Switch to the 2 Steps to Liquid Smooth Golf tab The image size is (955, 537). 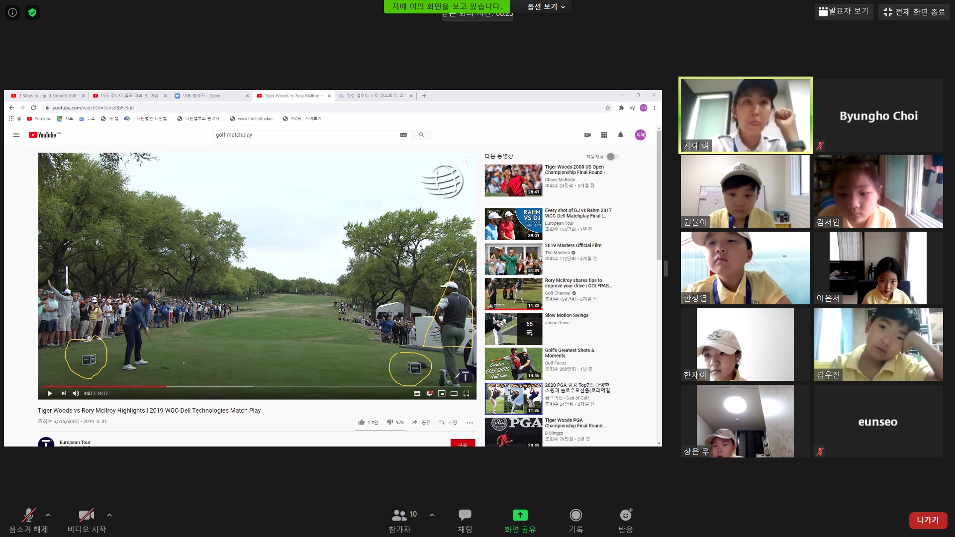click(x=47, y=95)
